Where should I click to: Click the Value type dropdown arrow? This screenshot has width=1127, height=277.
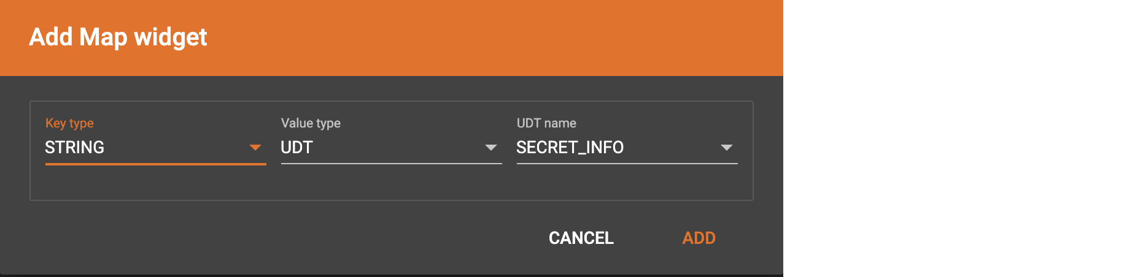coord(491,148)
